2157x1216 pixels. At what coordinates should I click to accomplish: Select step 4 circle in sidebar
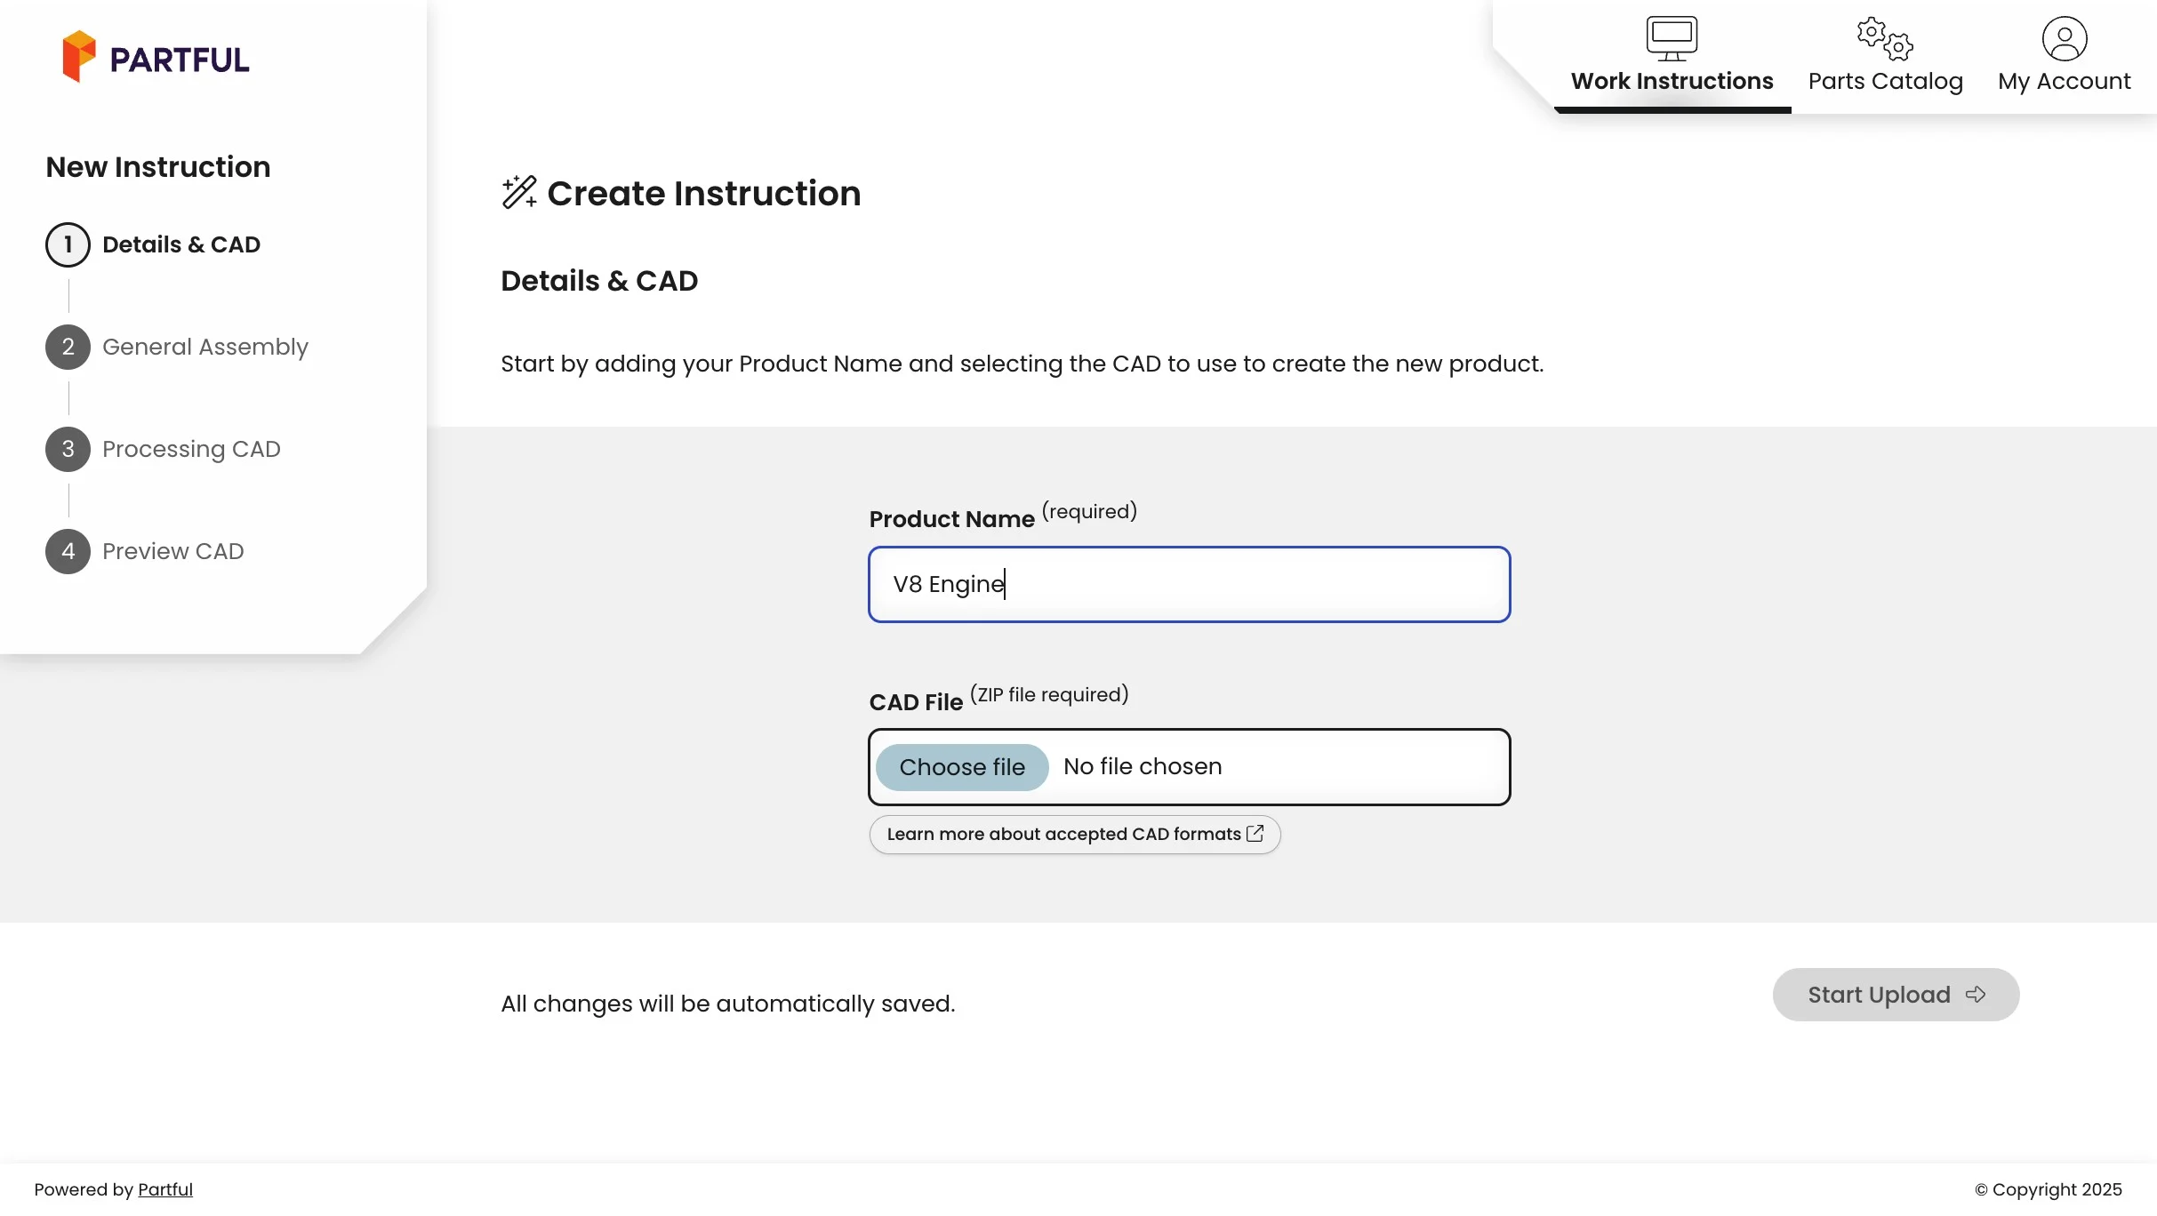click(x=68, y=551)
